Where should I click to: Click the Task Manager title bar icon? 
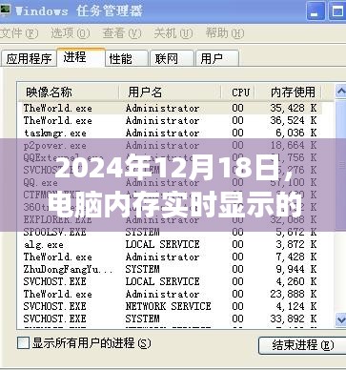click(x=5, y=10)
